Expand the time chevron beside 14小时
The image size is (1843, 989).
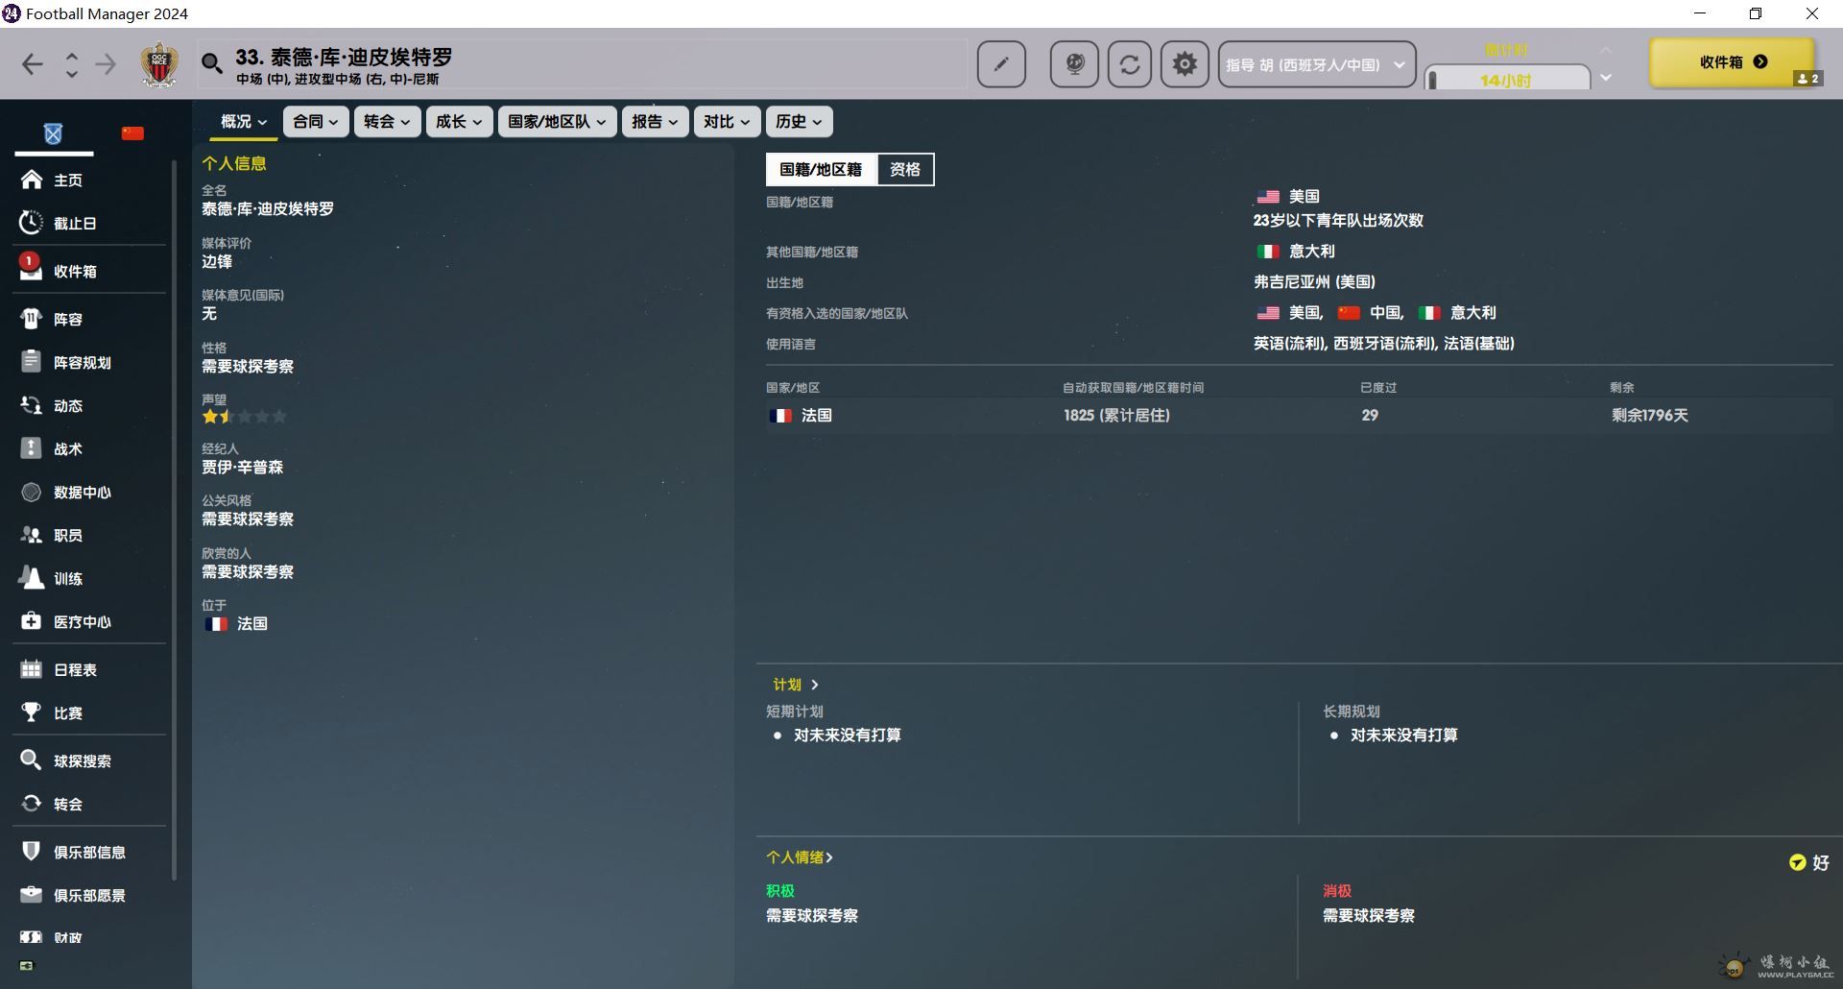(x=1606, y=78)
